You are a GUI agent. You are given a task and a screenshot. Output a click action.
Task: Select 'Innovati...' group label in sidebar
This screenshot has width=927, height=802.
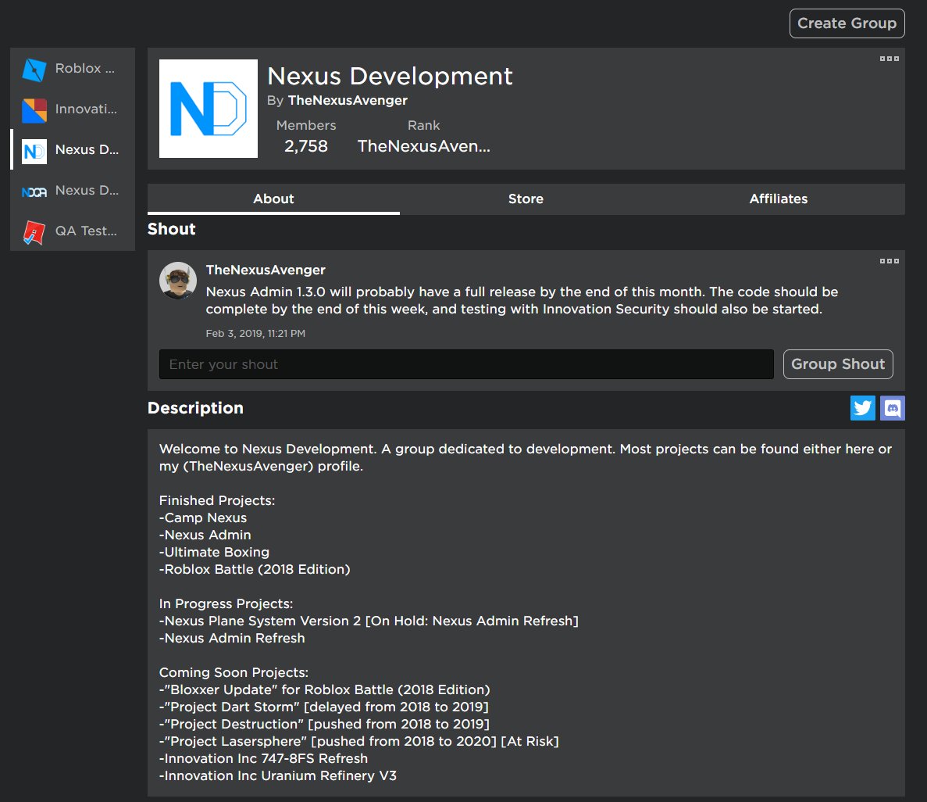click(87, 109)
